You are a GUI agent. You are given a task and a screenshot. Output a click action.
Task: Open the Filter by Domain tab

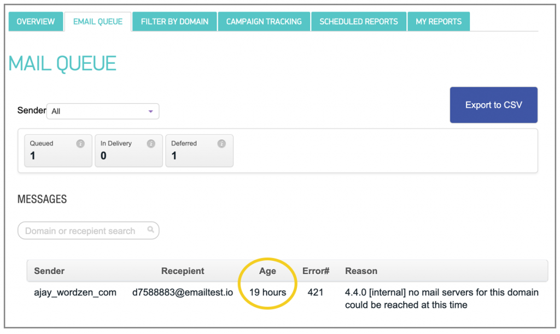(x=174, y=22)
